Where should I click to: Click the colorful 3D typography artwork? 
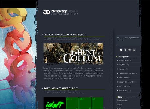[18, 59]
